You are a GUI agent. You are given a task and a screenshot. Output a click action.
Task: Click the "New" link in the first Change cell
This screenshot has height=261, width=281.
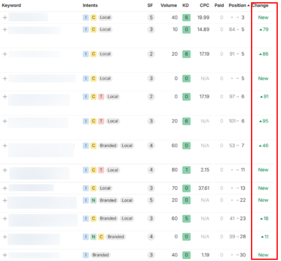[x=263, y=18]
